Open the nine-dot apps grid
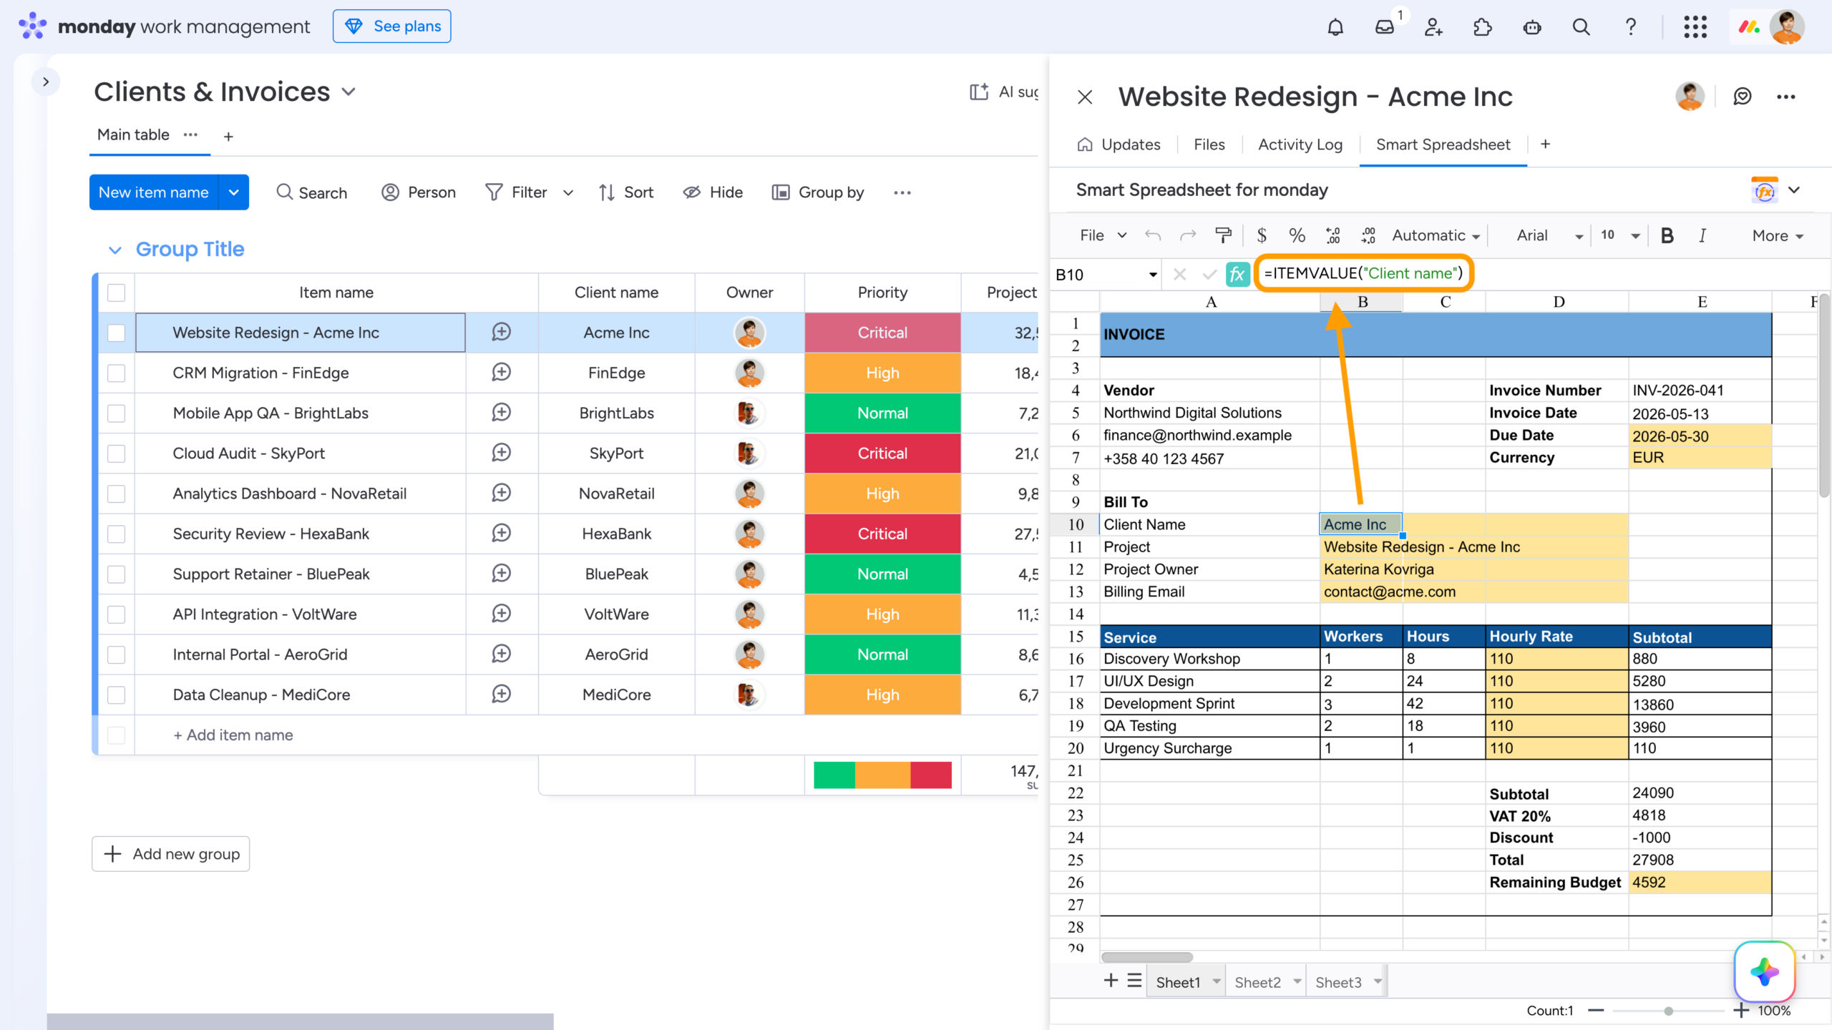The height and width of the screenshot is (1030, 1832). coord(1695,27)
